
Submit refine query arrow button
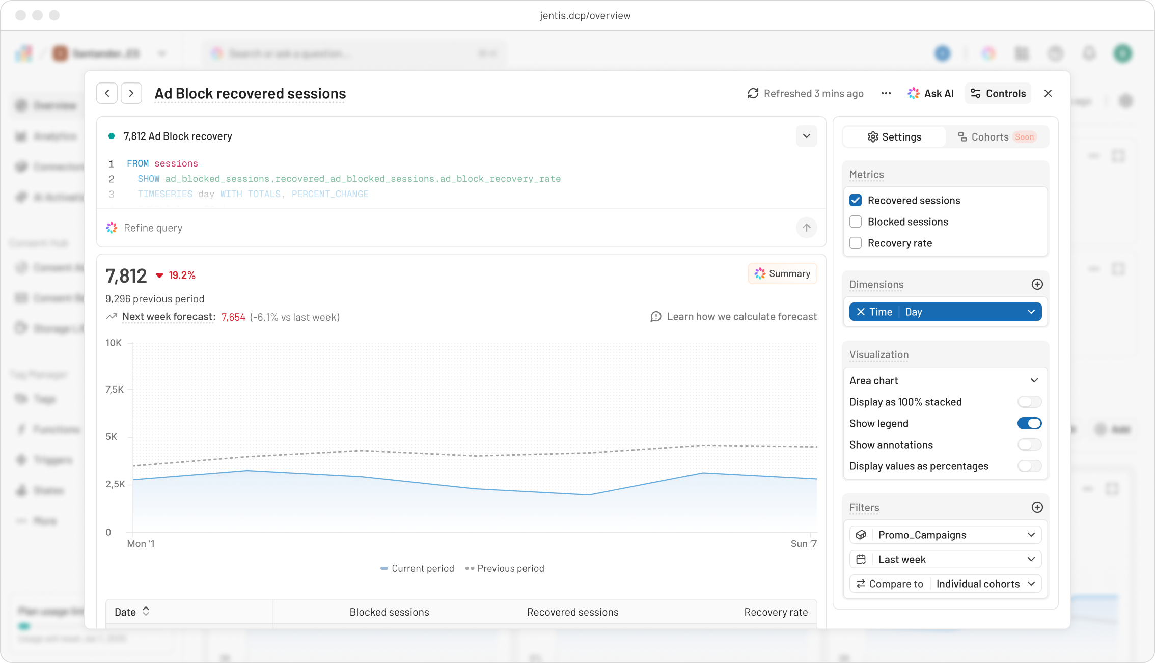tap(807, 228)
